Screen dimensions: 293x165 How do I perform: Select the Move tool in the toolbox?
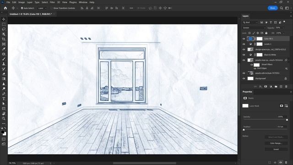coord(4,19)
